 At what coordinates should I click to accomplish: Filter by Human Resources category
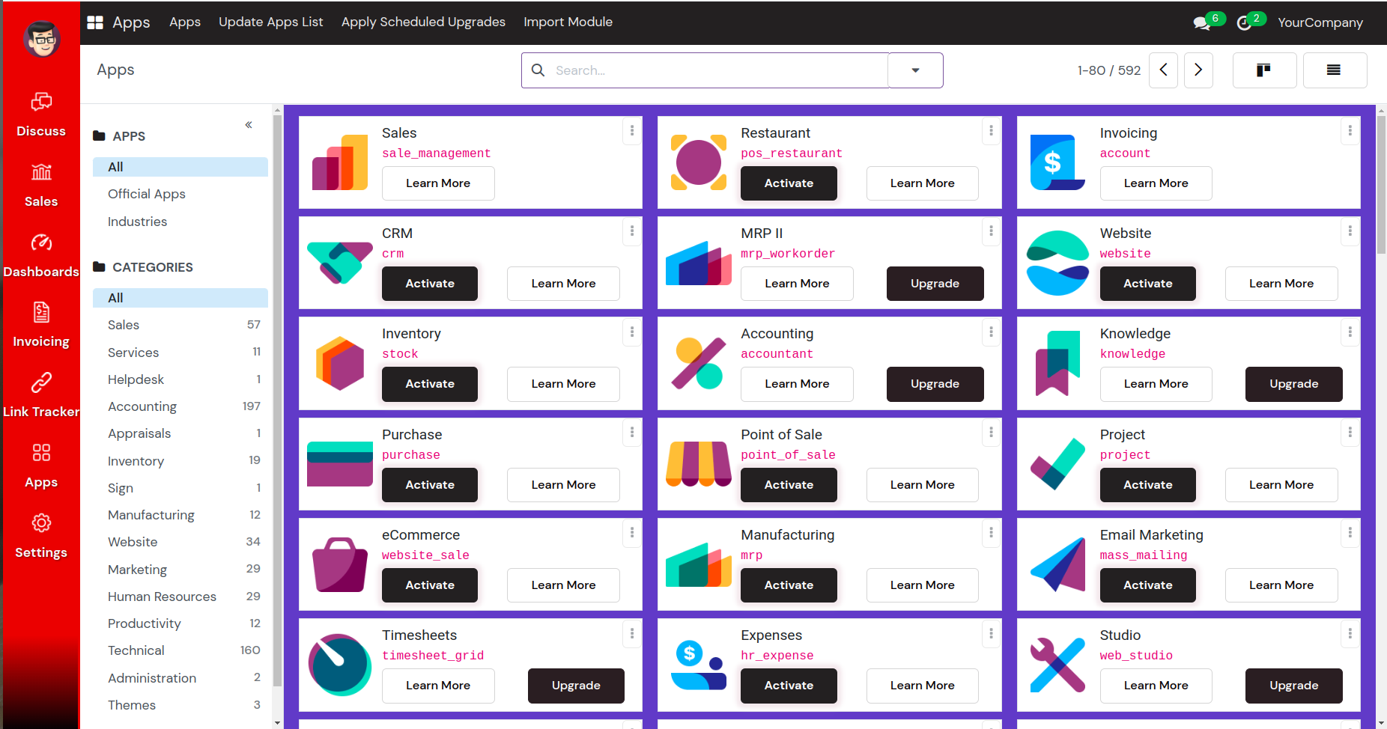[180, 597]
